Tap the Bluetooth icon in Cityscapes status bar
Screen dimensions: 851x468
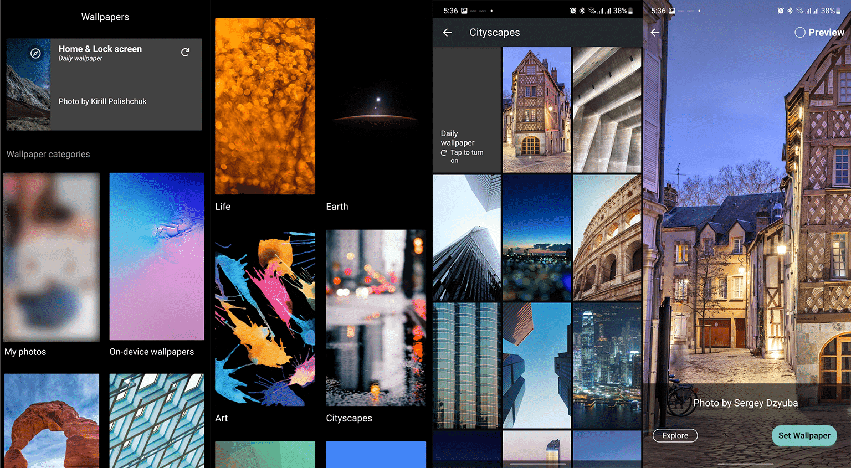582,11
